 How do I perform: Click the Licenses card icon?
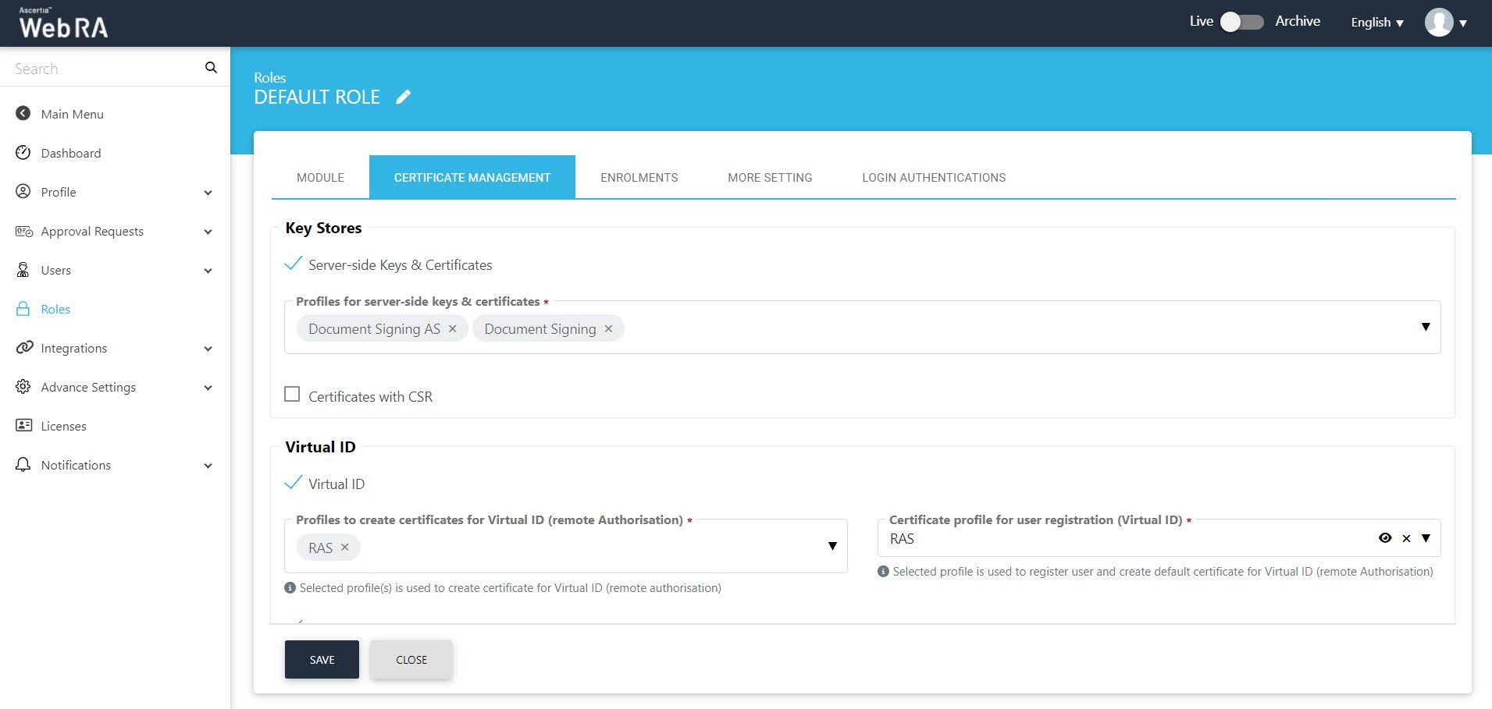point(23,426)
